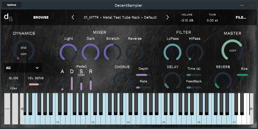The width and height of the screenshot is (258, 129).
Task: Click the volume value -3.10 dB
Action: click(187, 21)
